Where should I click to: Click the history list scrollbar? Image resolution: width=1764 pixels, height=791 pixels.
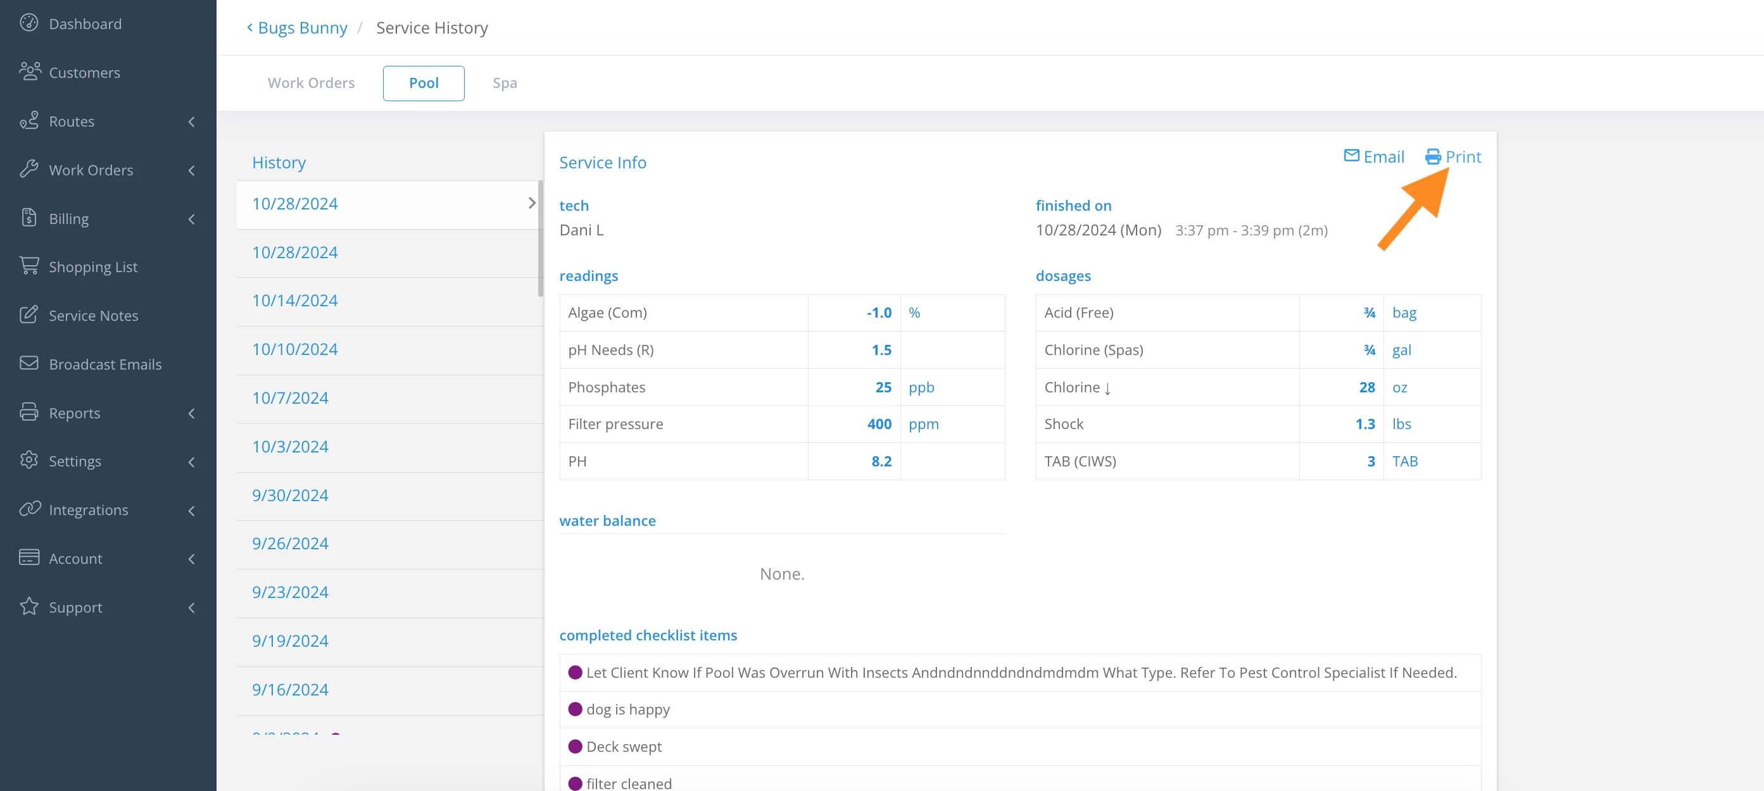pos(540,239)
